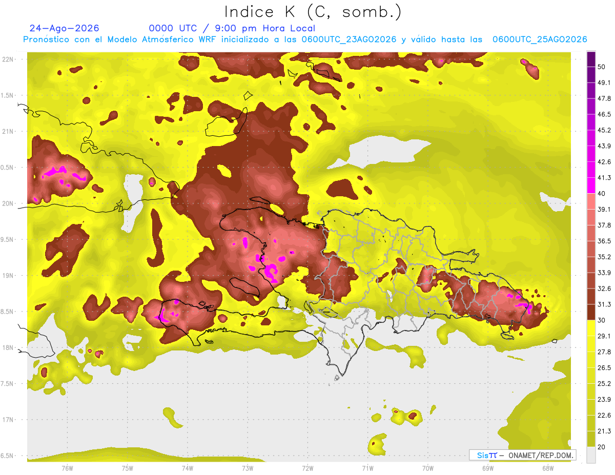Click the "0.5N" latitude tick label
The width and height of the screenshot is (615, 475).
click(x=8, y=168)
